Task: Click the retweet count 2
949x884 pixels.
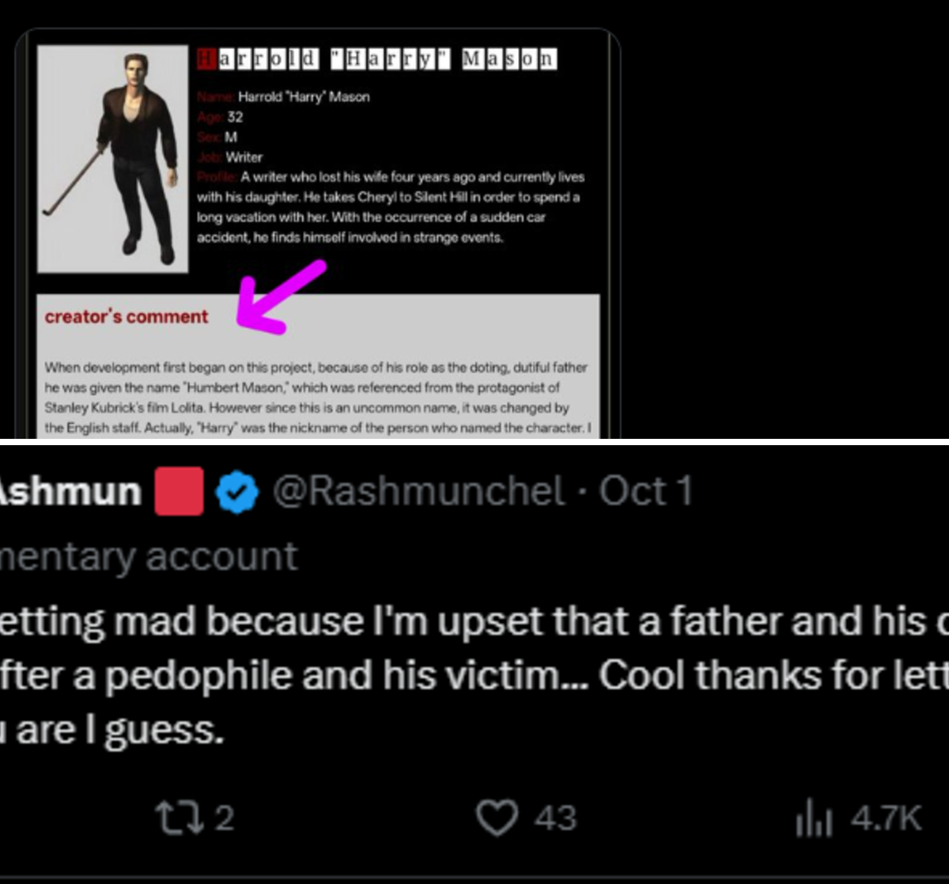Action: (x=225, y=818)
